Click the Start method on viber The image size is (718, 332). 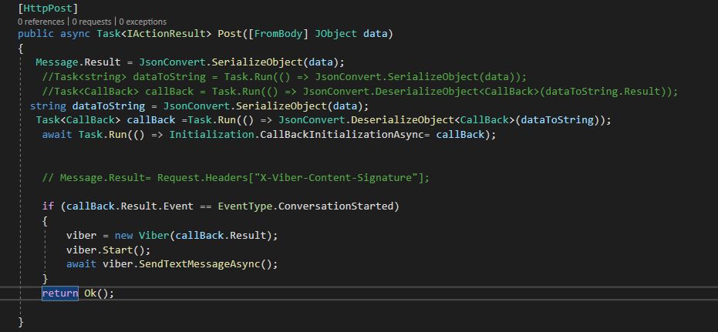pos(118,250)
